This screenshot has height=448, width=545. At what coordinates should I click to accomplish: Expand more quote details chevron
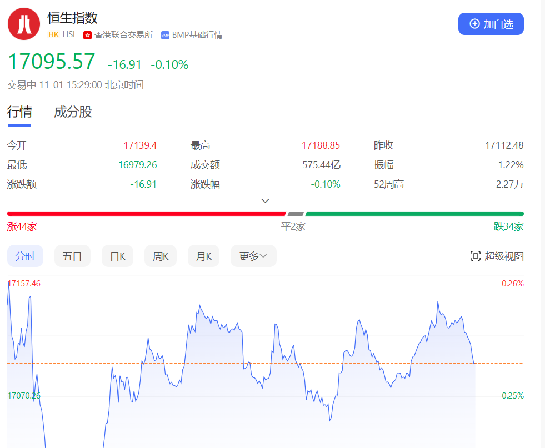point(265,201)
